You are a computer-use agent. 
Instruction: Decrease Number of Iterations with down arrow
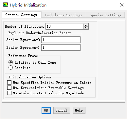click(86, 28)
